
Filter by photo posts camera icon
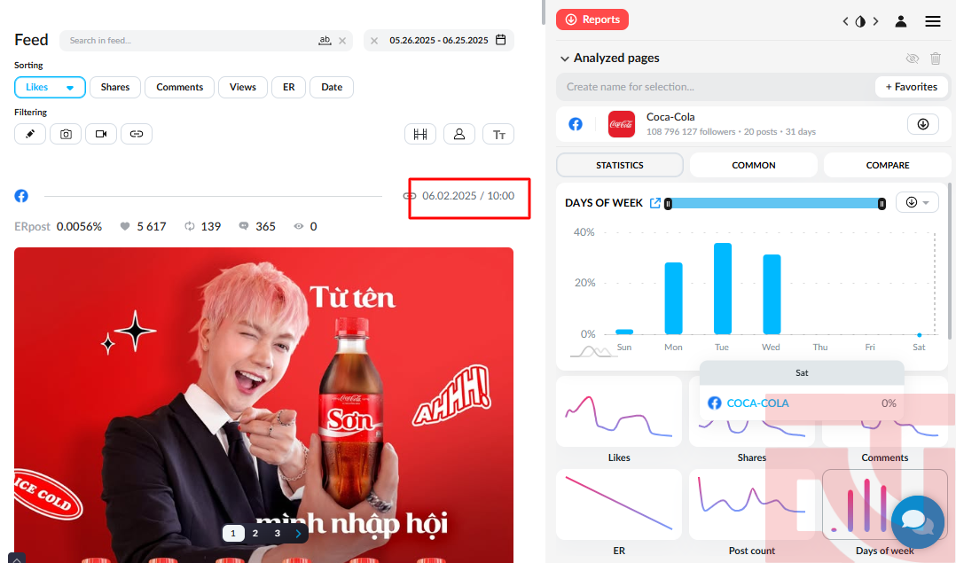tap(66, 134)
